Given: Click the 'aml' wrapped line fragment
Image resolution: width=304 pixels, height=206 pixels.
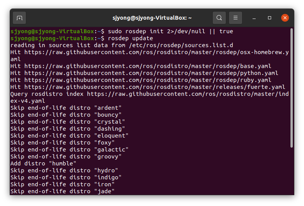Looking at the screenshot, I should click(x=15, y=59).
